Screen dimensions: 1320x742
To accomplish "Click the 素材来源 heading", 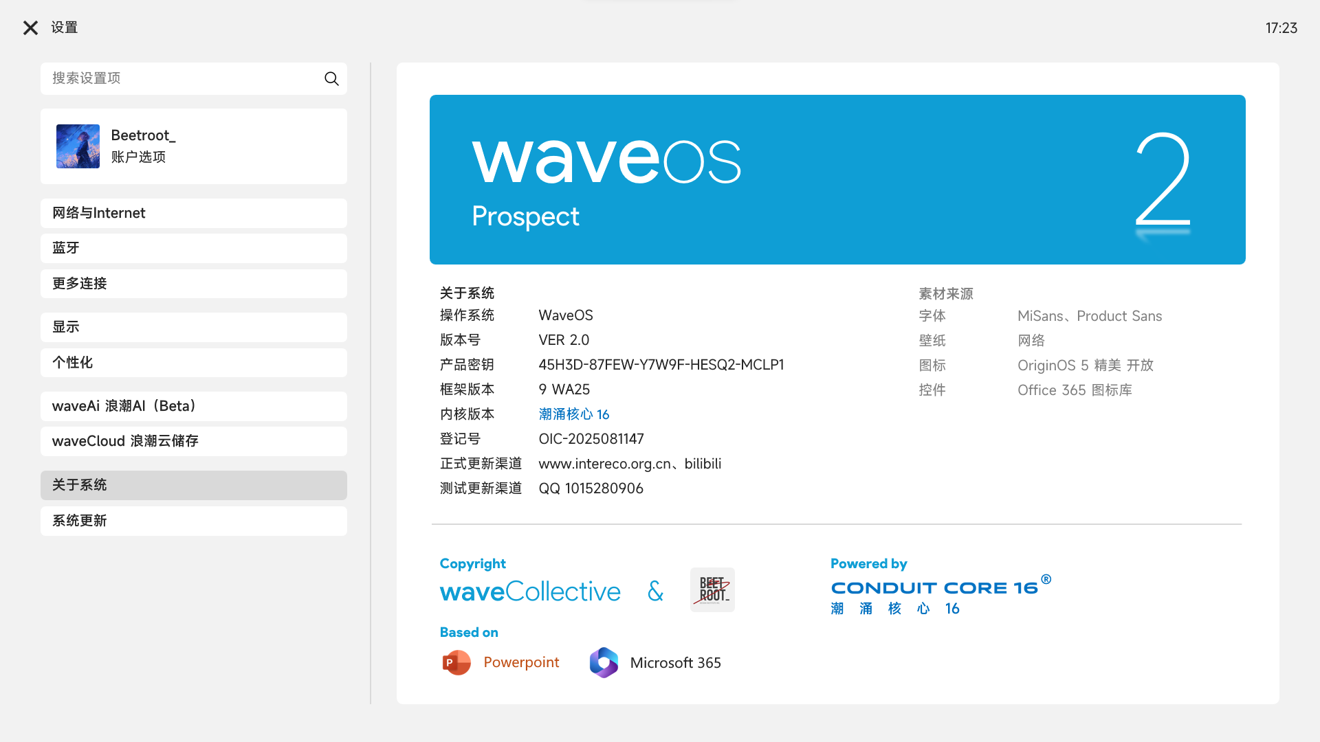I will (x=946, y=294).
